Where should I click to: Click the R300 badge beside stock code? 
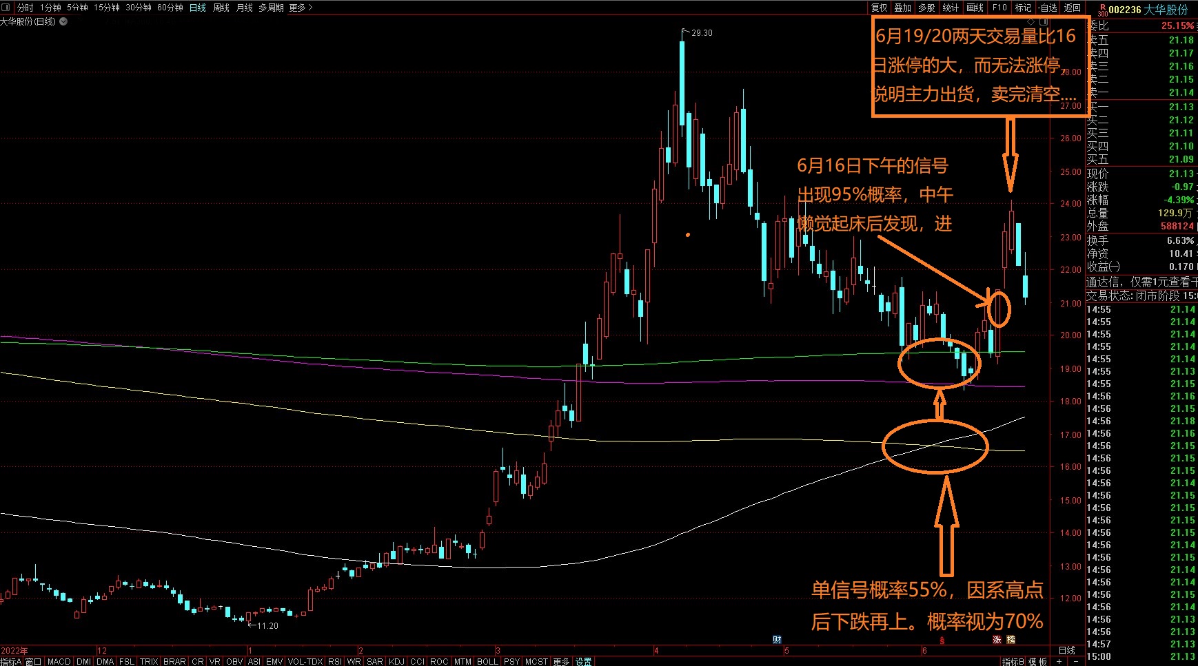1102,10
